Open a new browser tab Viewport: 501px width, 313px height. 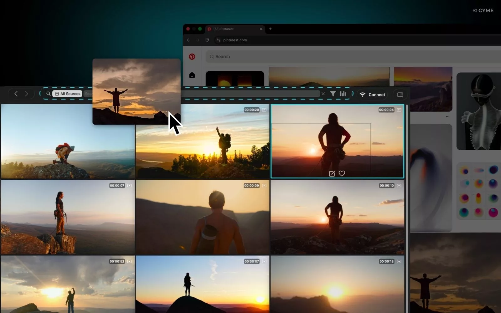pyautogui.click(x=270, y=29)
